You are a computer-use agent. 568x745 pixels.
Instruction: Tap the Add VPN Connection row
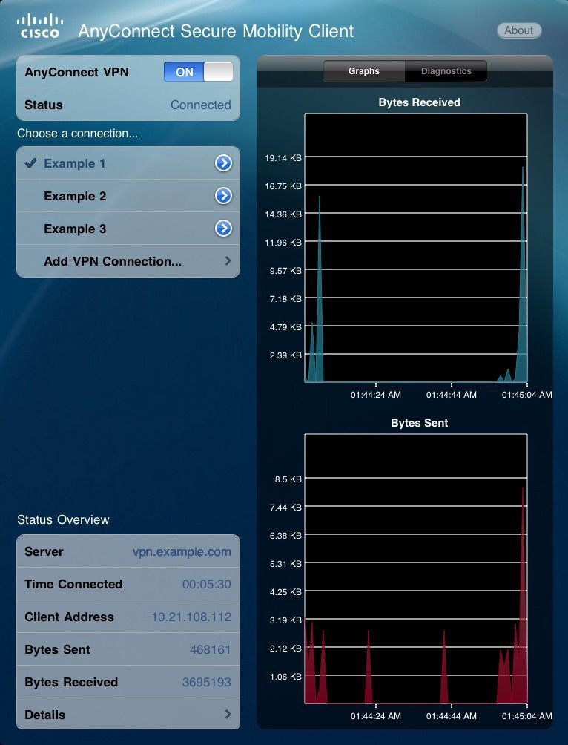click(113, 261)
